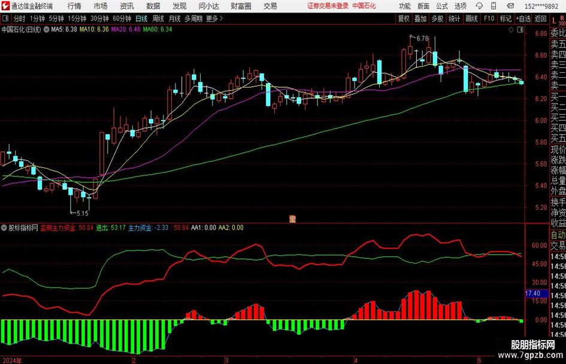Open settings icon beside 股标指标网 indicator
Screen dimensions: 566x364
tap(4, 228)
